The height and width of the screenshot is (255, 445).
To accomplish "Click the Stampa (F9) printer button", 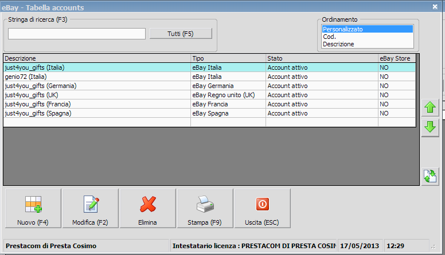I will [x=205, y=208].
